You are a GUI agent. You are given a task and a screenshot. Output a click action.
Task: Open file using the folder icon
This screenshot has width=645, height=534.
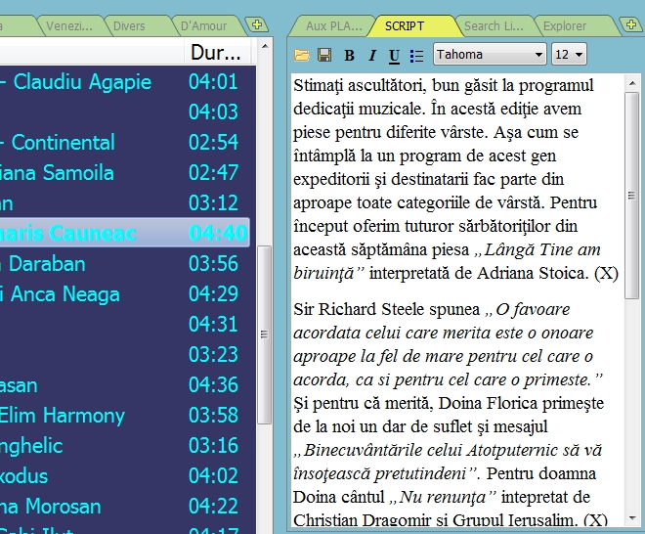tap(302, 56)
